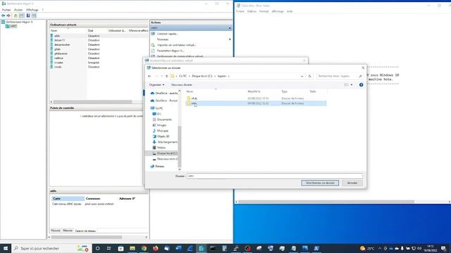The height and width of the screenshot is (253, 451).
Task: Click Importer un ordinateur virtuel action
Action: tap(176, 45)
